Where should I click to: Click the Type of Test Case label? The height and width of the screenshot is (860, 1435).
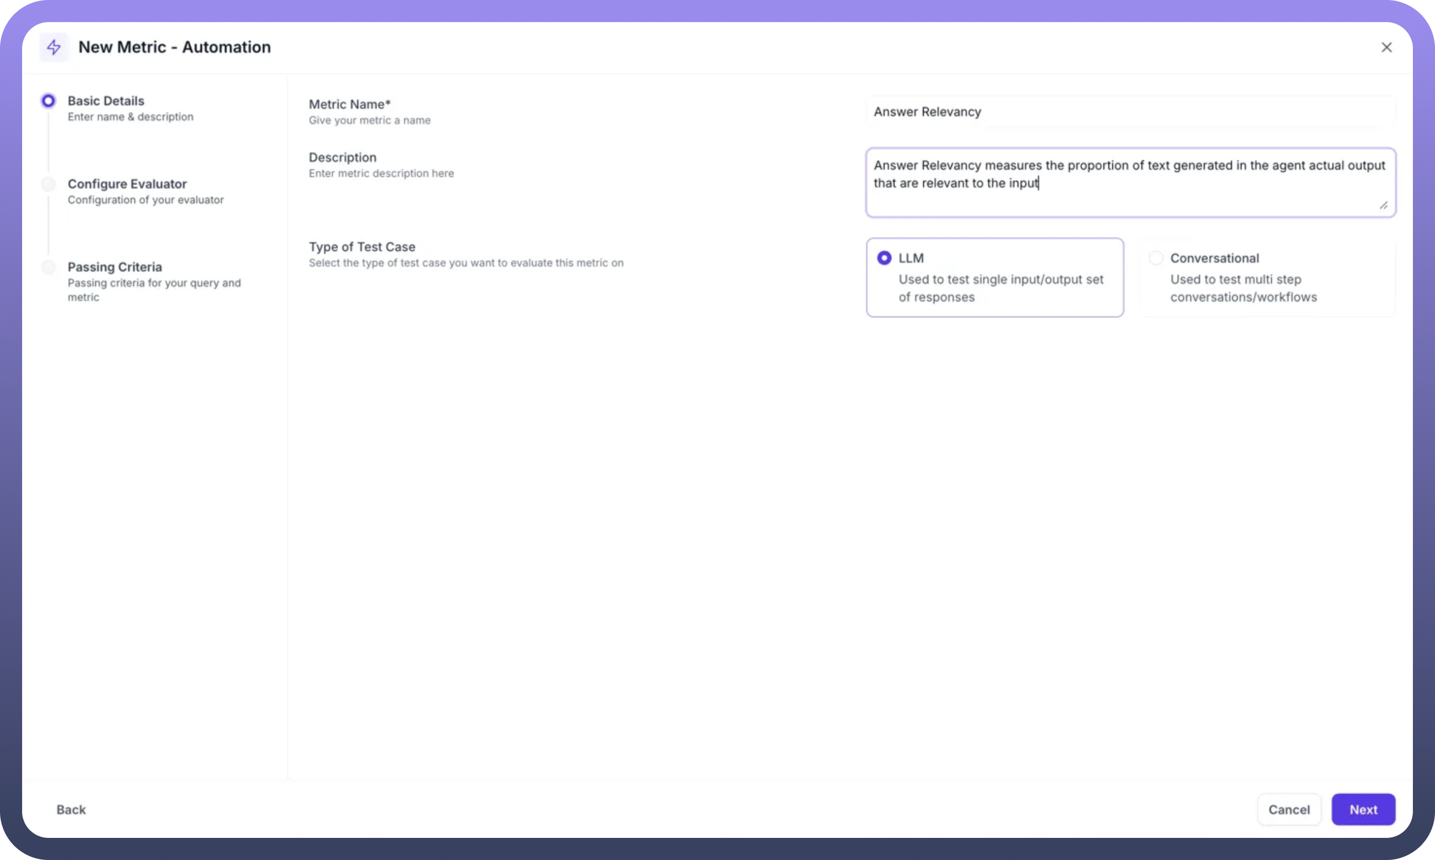point(362,247)
